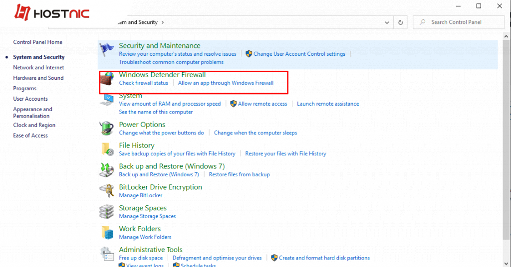
Task: View amount of RAM and processor speed
Action: pyautogui.click(x=170, y=104)
